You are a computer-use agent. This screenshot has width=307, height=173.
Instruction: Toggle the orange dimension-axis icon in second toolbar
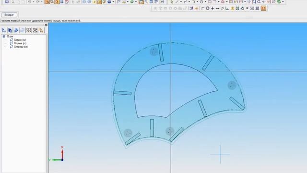pos(196,8)
